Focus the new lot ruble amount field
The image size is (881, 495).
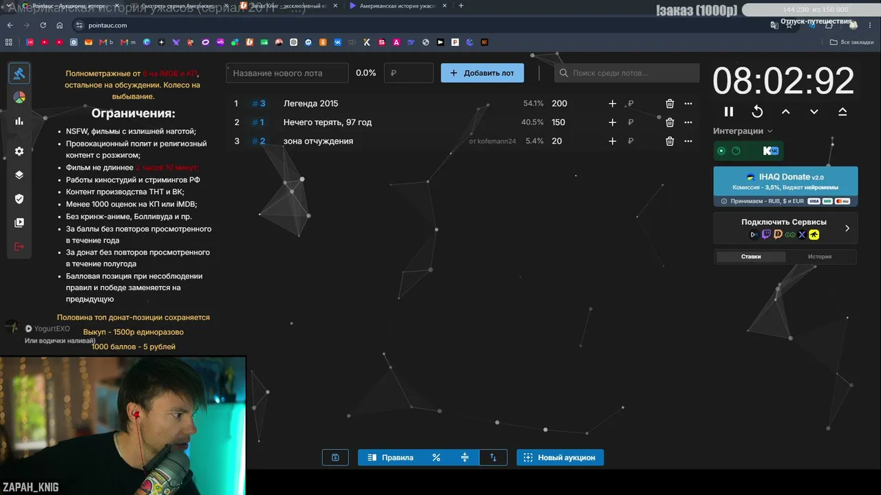pos(409,73)
